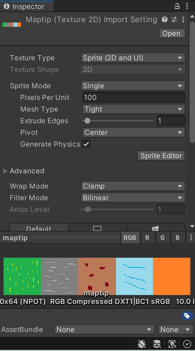Uncheck the Generate Physics checkbox
This screenshot has height=351, width=195.
pos(86,144)
